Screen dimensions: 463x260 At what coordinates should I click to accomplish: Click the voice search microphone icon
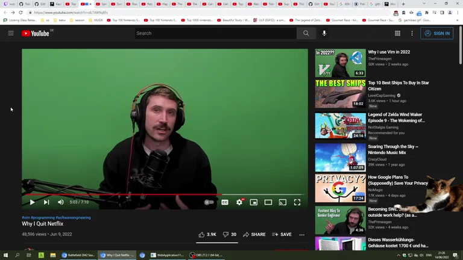[x=324, y=33]
